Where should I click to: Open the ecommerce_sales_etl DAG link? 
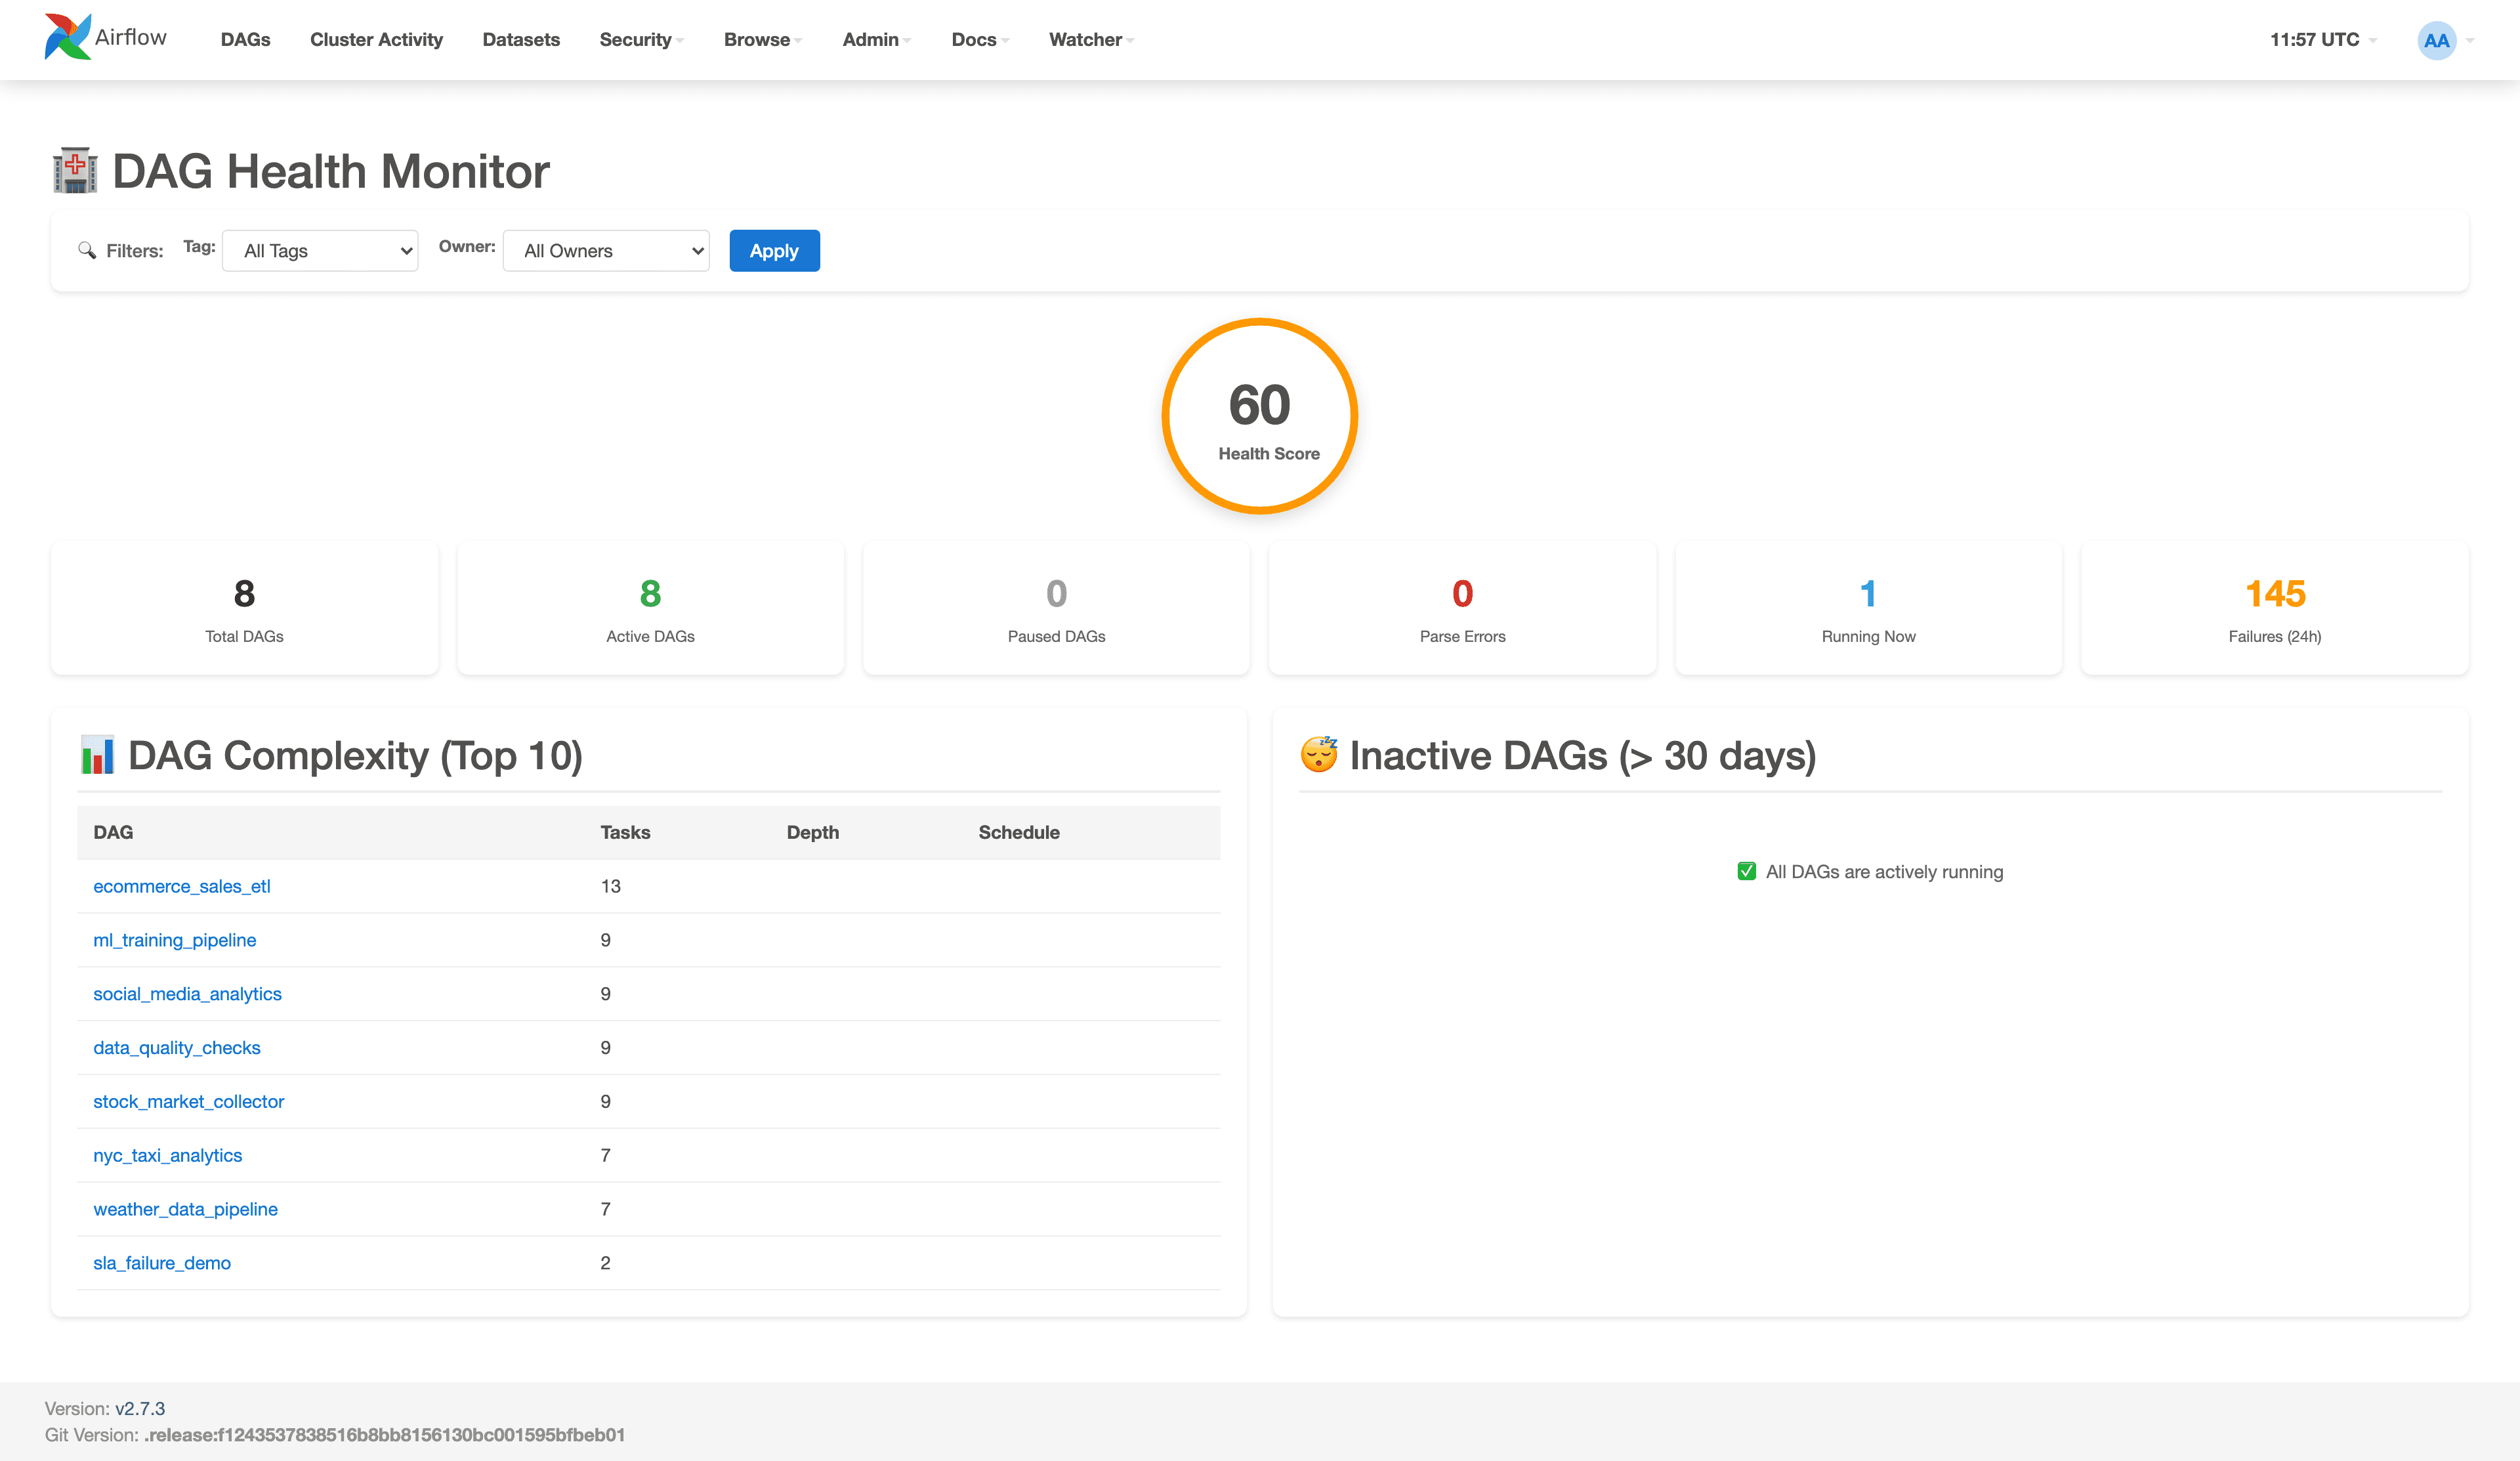pos(182,886)
